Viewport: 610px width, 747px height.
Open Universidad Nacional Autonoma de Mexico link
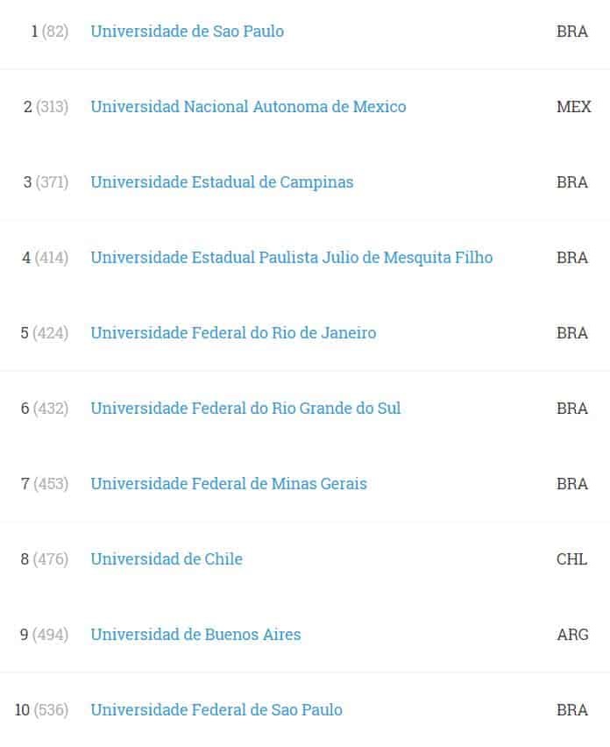[248, 107]
